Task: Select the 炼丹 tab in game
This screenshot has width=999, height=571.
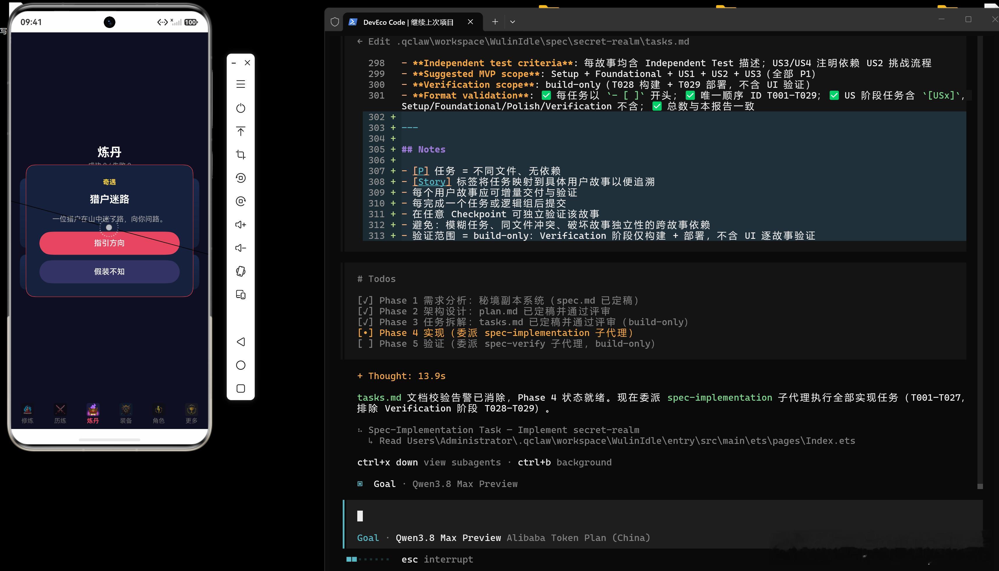Action: click(x=93, y=414)
